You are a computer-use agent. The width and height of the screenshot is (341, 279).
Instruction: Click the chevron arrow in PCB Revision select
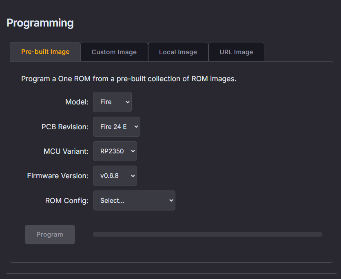(136, 127)
